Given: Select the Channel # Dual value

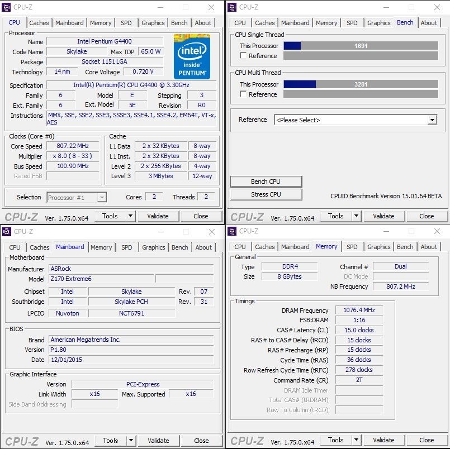Looking at the screenshot, I should (401, 266).
